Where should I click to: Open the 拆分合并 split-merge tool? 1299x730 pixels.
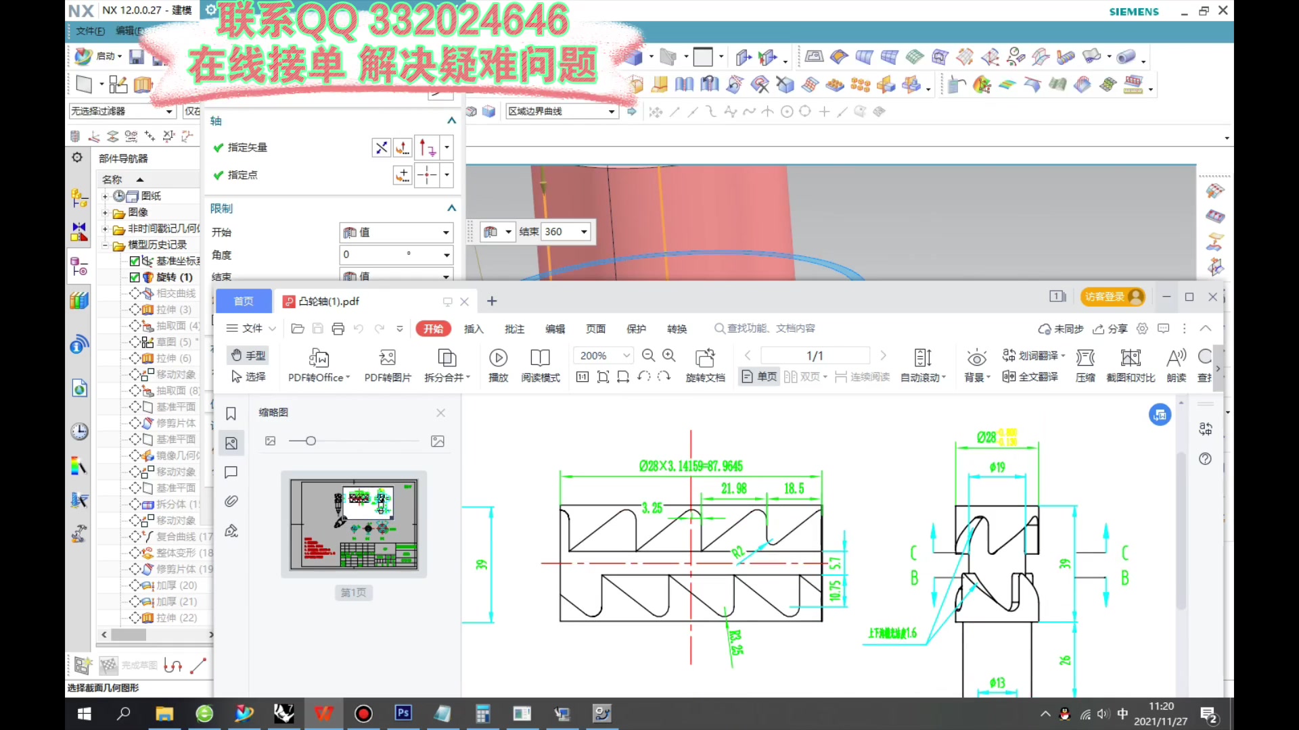(447, 357)
